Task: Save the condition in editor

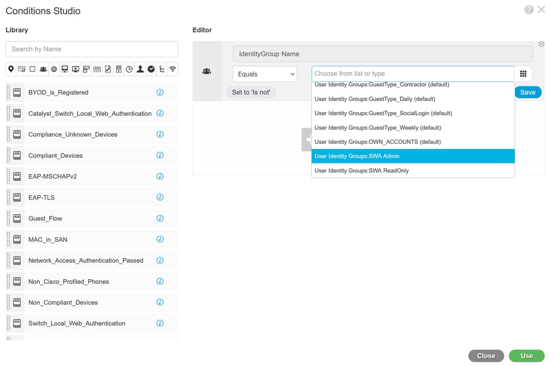Action: 528,93
